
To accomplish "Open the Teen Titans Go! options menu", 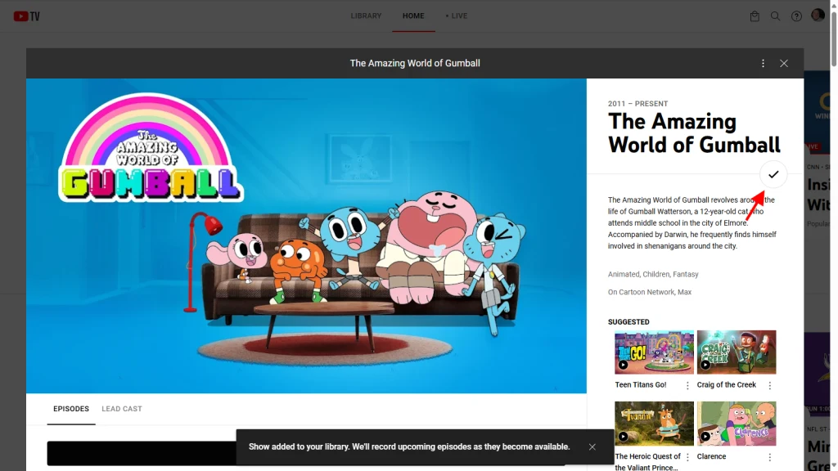I will click(x=687, y=386).
